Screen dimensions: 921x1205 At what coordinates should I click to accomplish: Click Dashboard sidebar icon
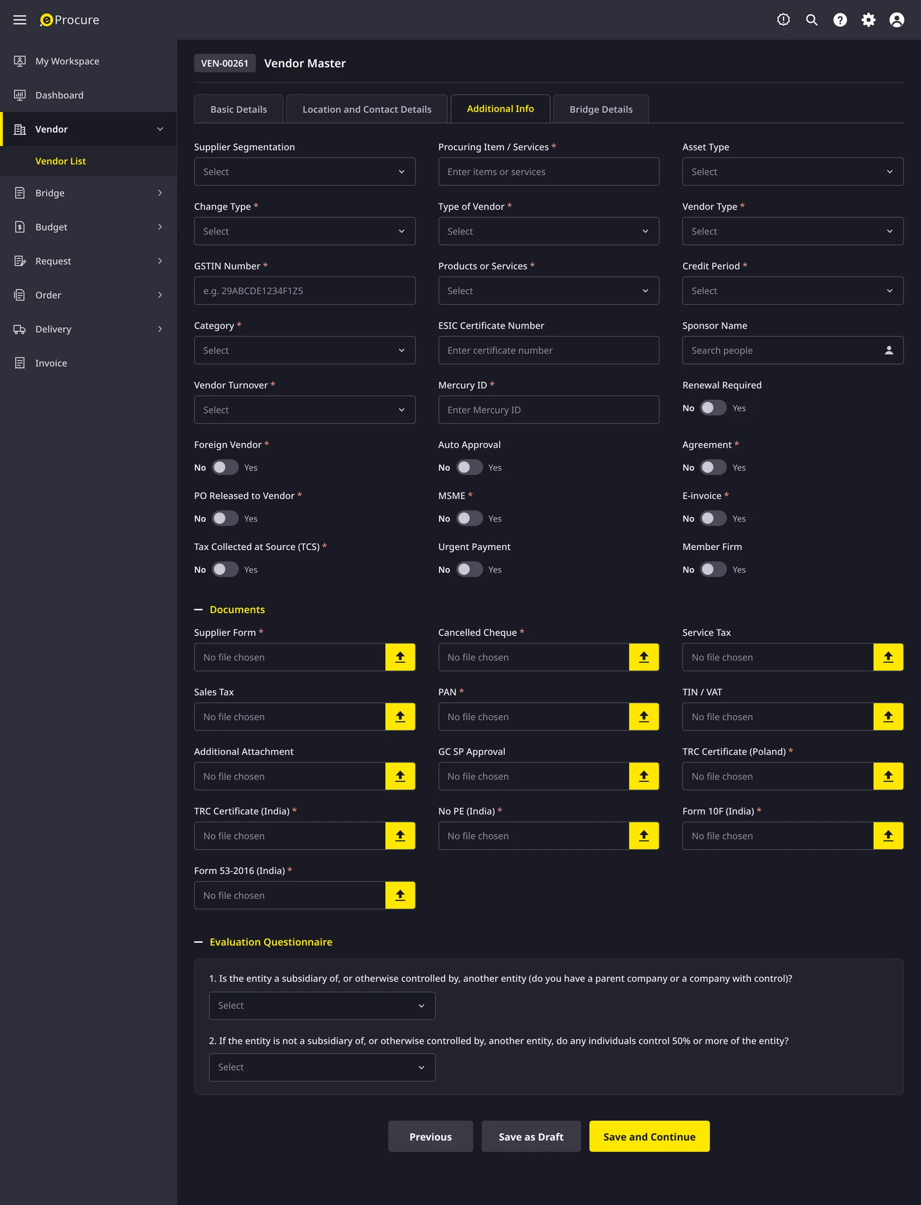coord(20,95)
